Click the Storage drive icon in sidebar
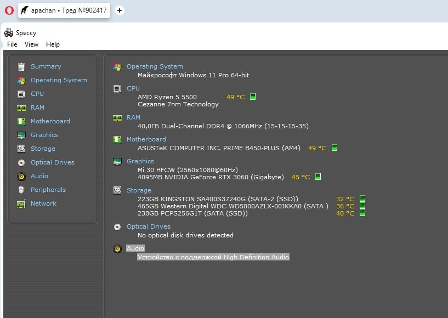Screen dimensions: 448x318 (x=21, y=149)
